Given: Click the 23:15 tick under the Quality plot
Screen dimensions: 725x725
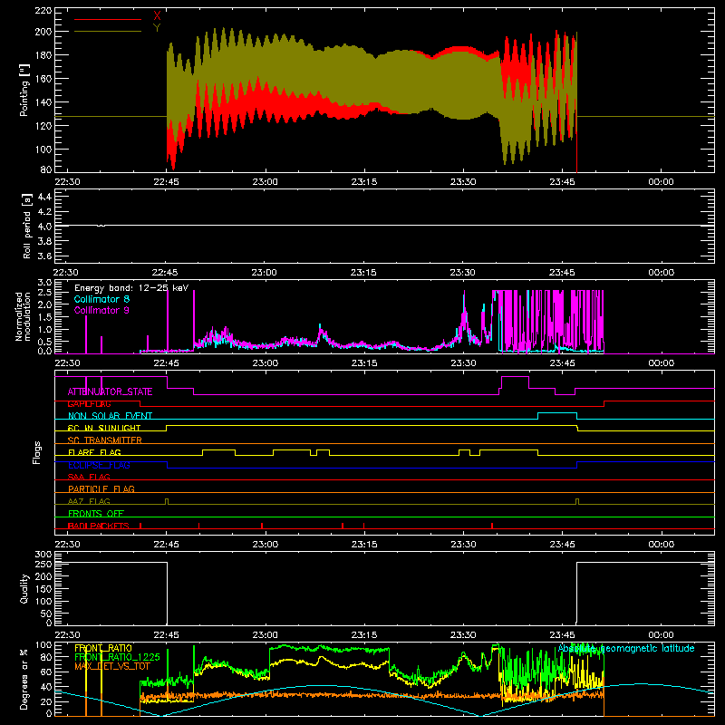Looking at the screenshot, I should point(364,635).
